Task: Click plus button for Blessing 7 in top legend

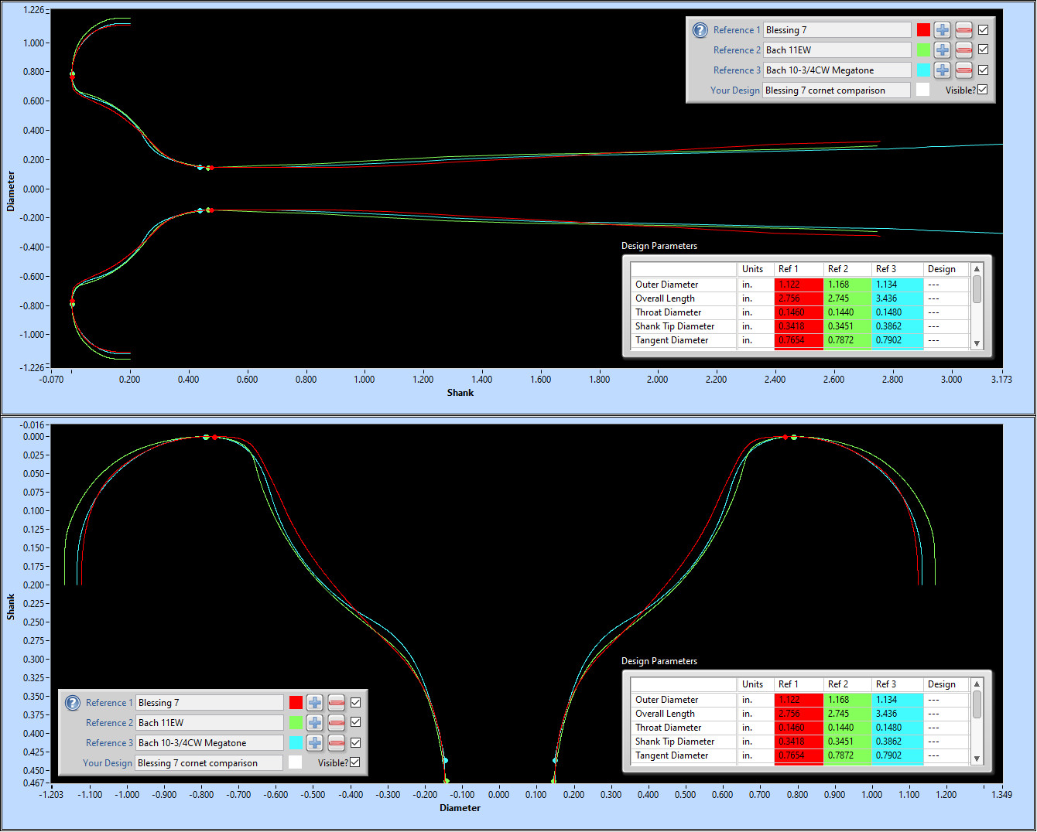Action: (x=942, y=30)
